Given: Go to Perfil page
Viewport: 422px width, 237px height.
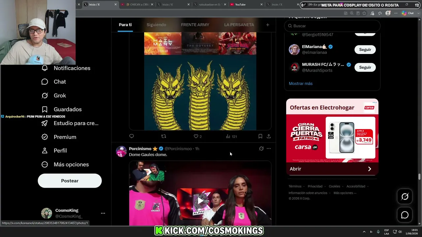Looking at the screenshot, I should [x=54, y=150].
